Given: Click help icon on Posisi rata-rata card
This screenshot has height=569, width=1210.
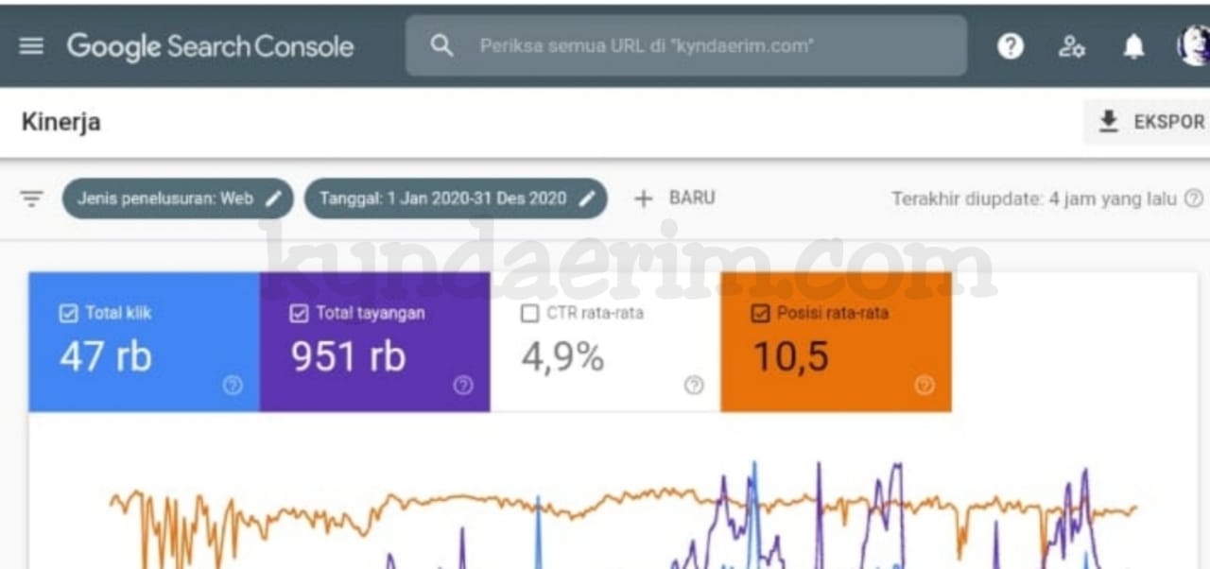Looking at the screenshot, I should [925, 385].
